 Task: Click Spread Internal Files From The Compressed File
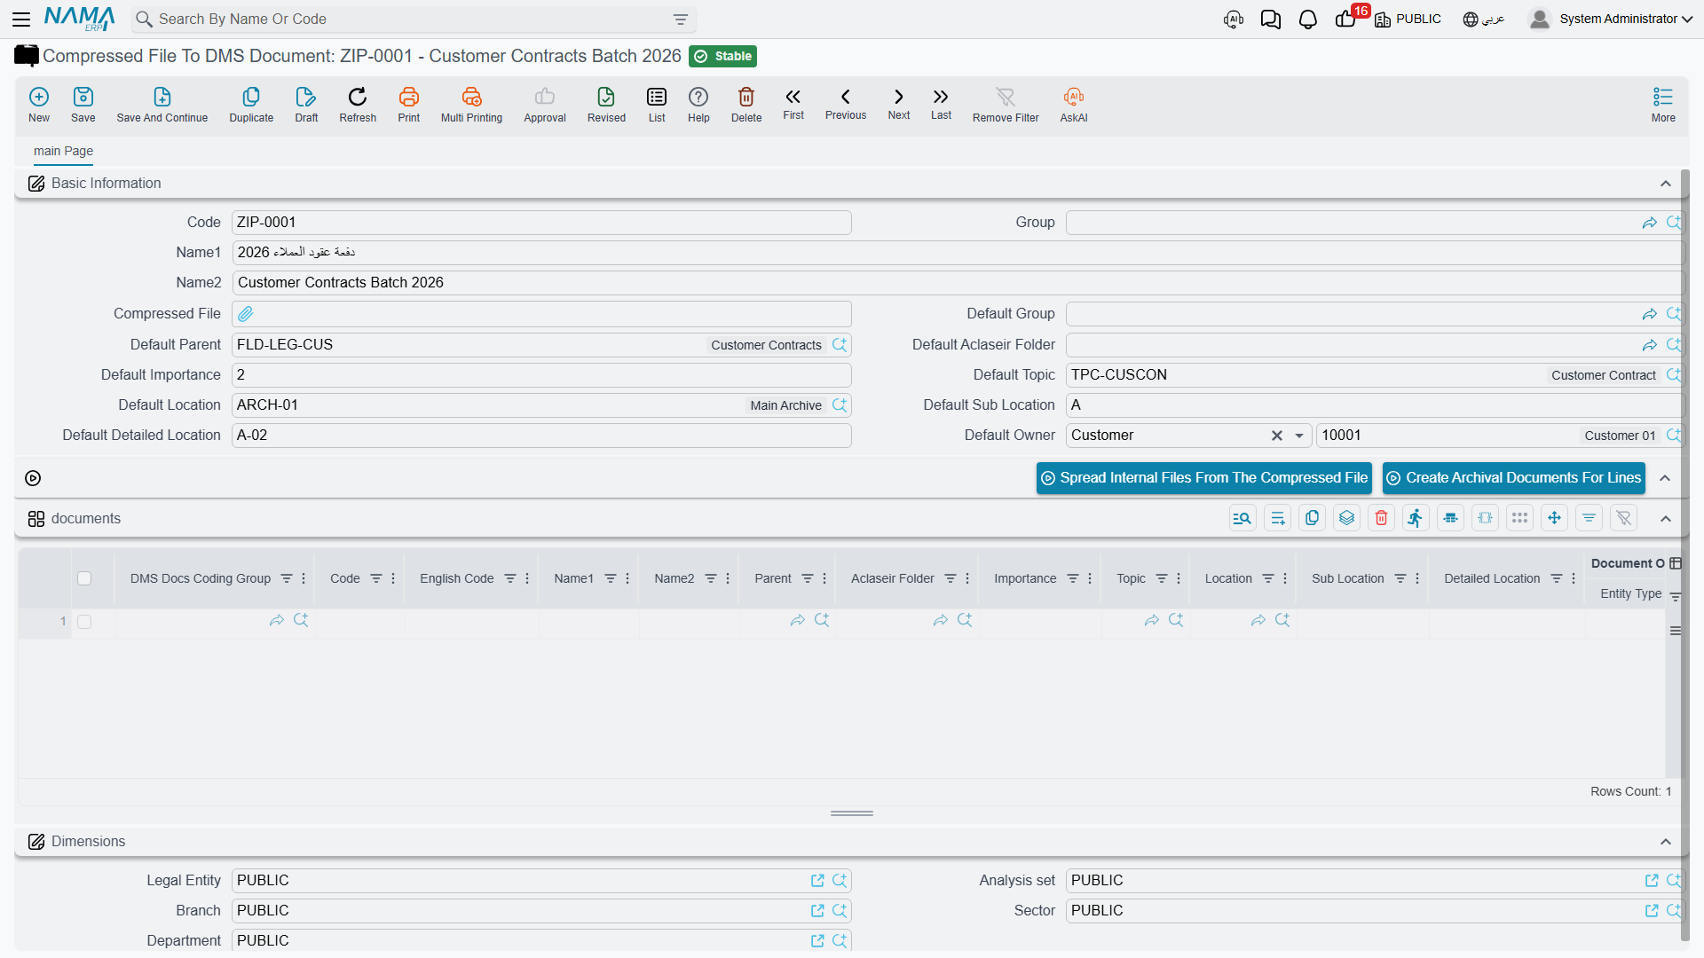pyautogui.click(x=1203, y=478)
